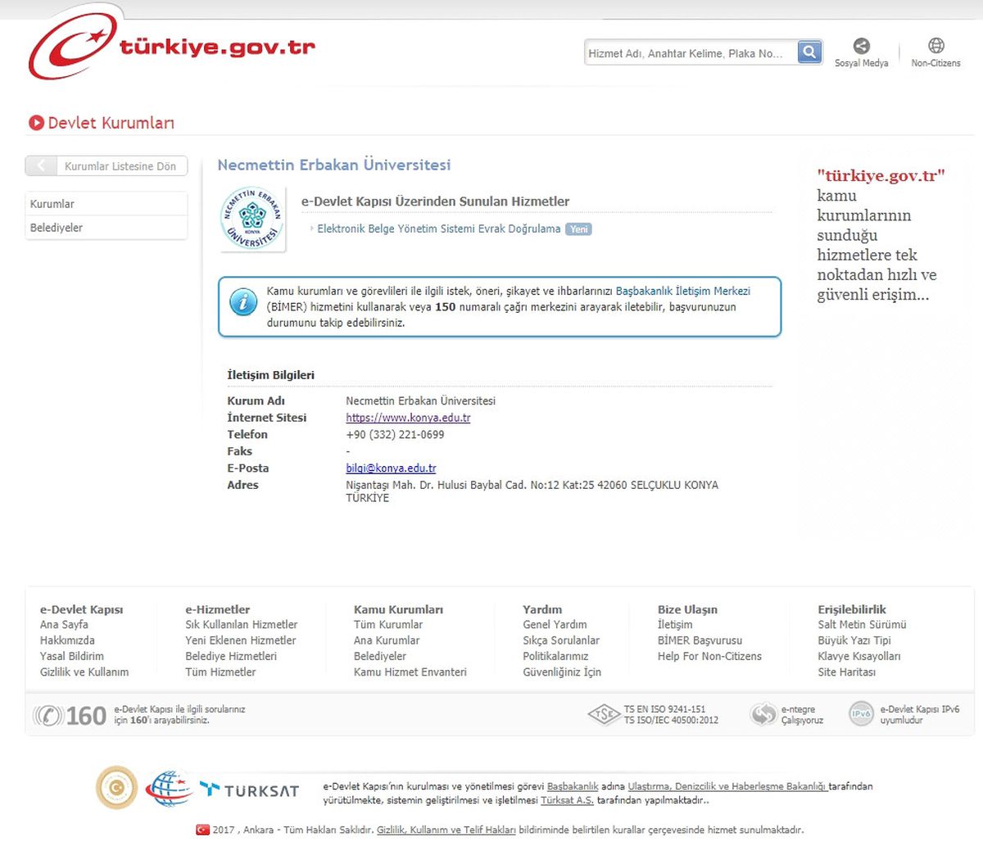The width and height of the screenshot is (983, 855).
Task: Open Sıkça Sorulanlar in the footer
Action: 561,640
